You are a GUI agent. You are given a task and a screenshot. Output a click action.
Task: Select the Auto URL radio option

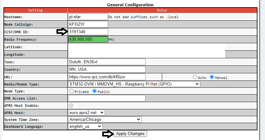[195, 77]
